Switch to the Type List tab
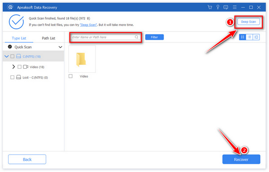Screen dimensions: 269x172 tap(19, 38)
